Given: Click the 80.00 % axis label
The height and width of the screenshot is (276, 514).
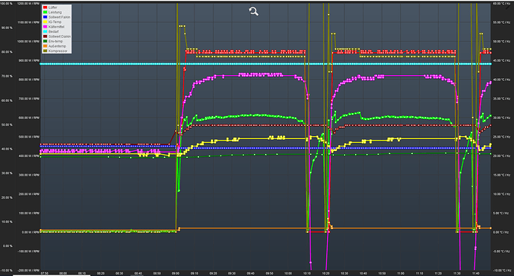Looking at the screenshot, I should click(x=7, y=52).
